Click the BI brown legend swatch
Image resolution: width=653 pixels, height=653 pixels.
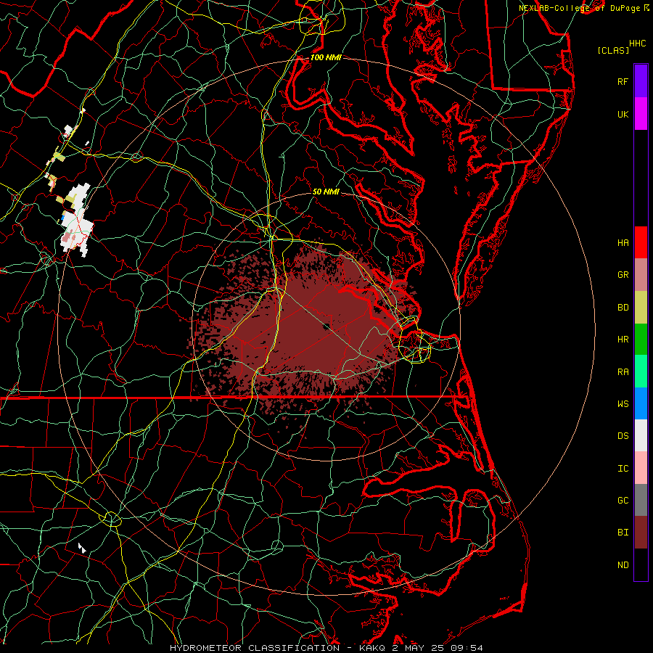coord(641,533)
